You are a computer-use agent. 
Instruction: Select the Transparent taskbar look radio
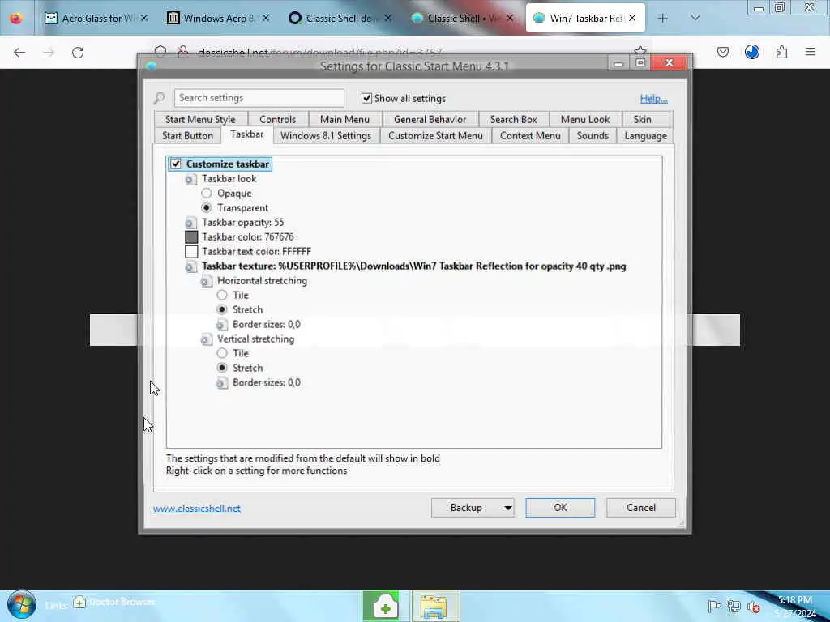(x=207, y=208)
